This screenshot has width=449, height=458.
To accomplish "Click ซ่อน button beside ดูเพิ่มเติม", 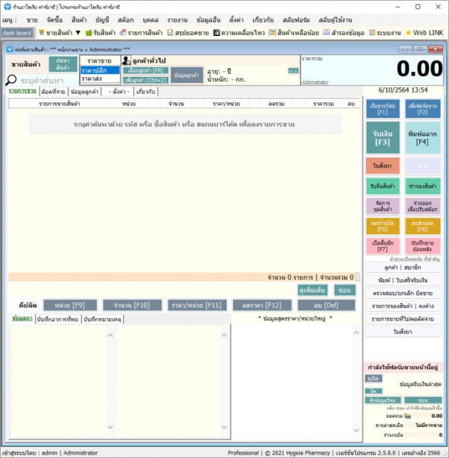I will pos(344,290).
